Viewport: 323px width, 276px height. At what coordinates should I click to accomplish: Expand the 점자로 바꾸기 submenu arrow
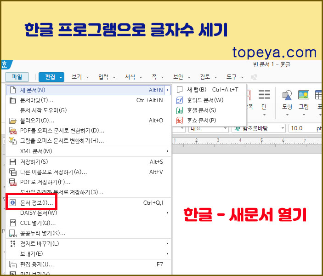click(x=167, y=244)
